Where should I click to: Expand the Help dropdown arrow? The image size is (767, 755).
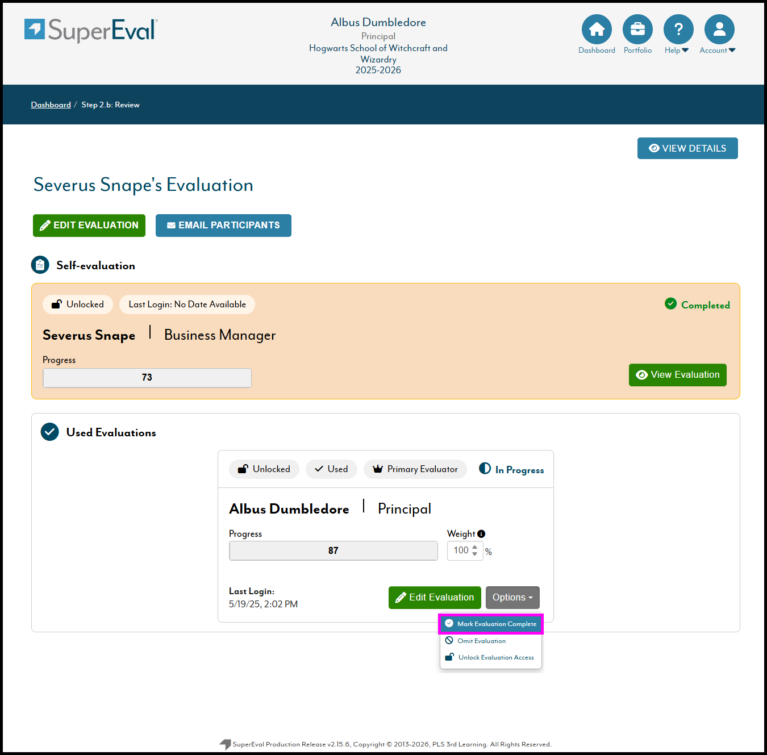point(685,51)
